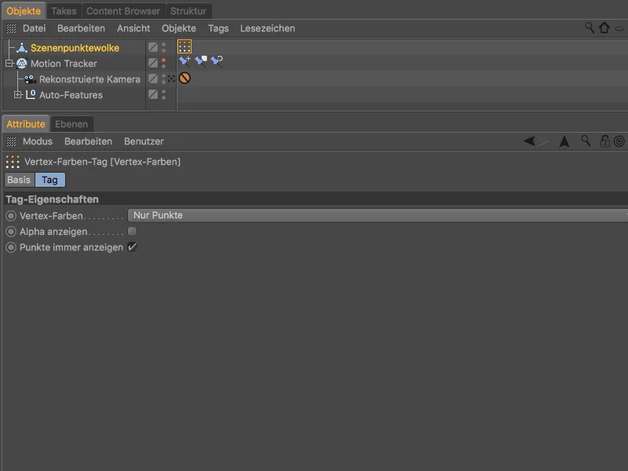628x471 pixels.
Task: Select Rekonstruierte Kamera in the object tree
Action: 89,79
